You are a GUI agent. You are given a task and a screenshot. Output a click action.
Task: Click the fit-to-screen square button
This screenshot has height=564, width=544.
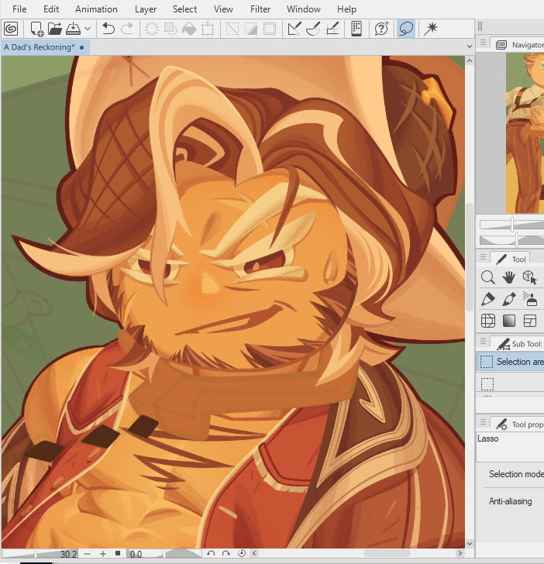118,553
